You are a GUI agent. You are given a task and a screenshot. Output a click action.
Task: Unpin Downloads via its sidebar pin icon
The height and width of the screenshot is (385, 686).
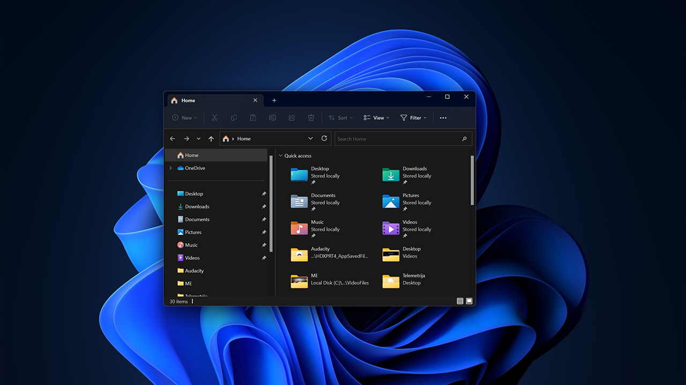264,206
